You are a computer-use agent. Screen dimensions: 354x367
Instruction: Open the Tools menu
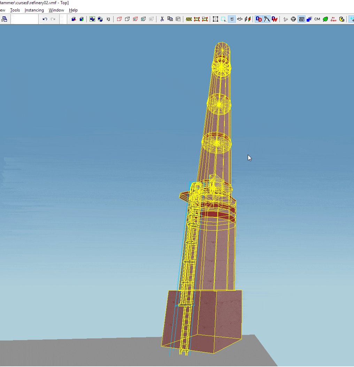point(15,10)
